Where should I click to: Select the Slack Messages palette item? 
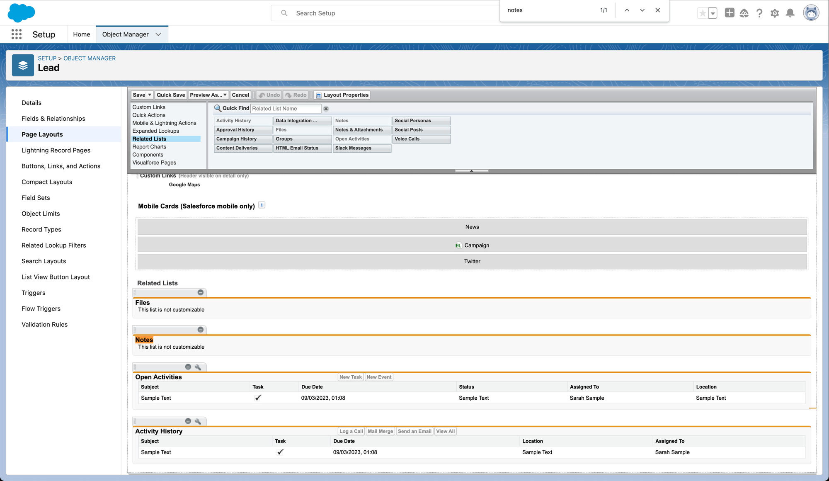tap(362, 148)
